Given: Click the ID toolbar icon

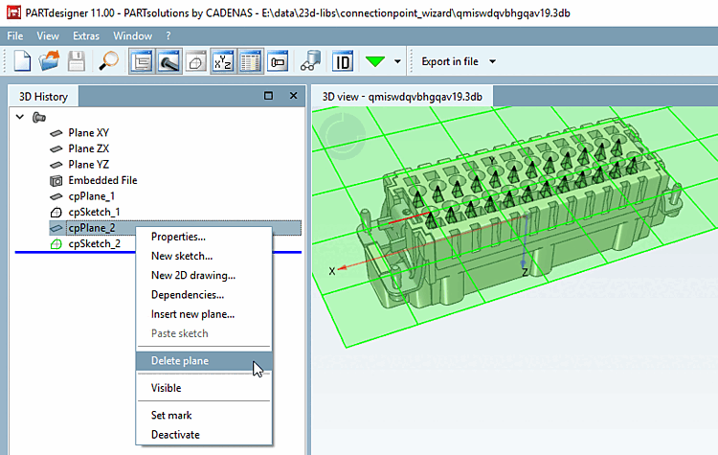Looking at the screenshot, I should click(x=342, y=62).
